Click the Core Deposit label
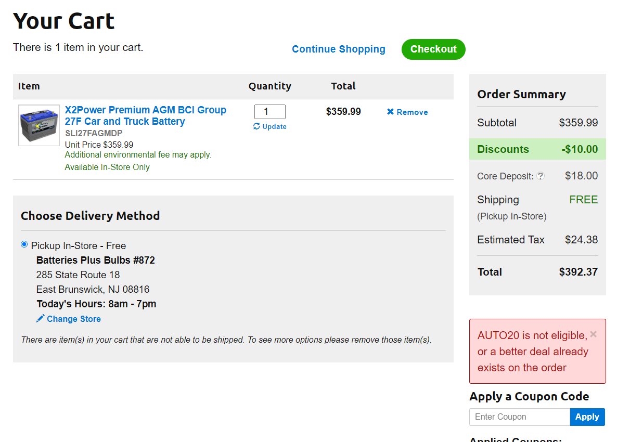This screenshot has width=630, height=442. (505, 176)
